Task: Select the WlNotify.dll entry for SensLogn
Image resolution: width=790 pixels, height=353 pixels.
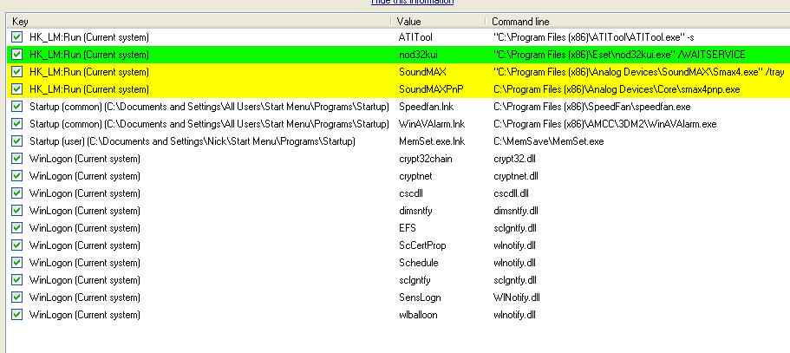Action: (517, 297)
